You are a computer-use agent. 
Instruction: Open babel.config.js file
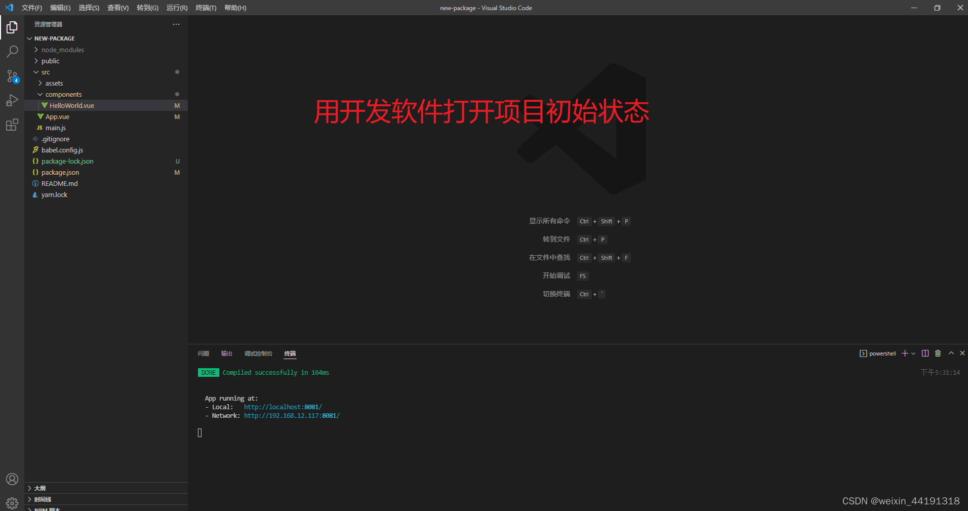point(106,150)
